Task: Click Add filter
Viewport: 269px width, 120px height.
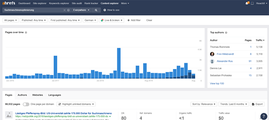Action: (134, 20)
